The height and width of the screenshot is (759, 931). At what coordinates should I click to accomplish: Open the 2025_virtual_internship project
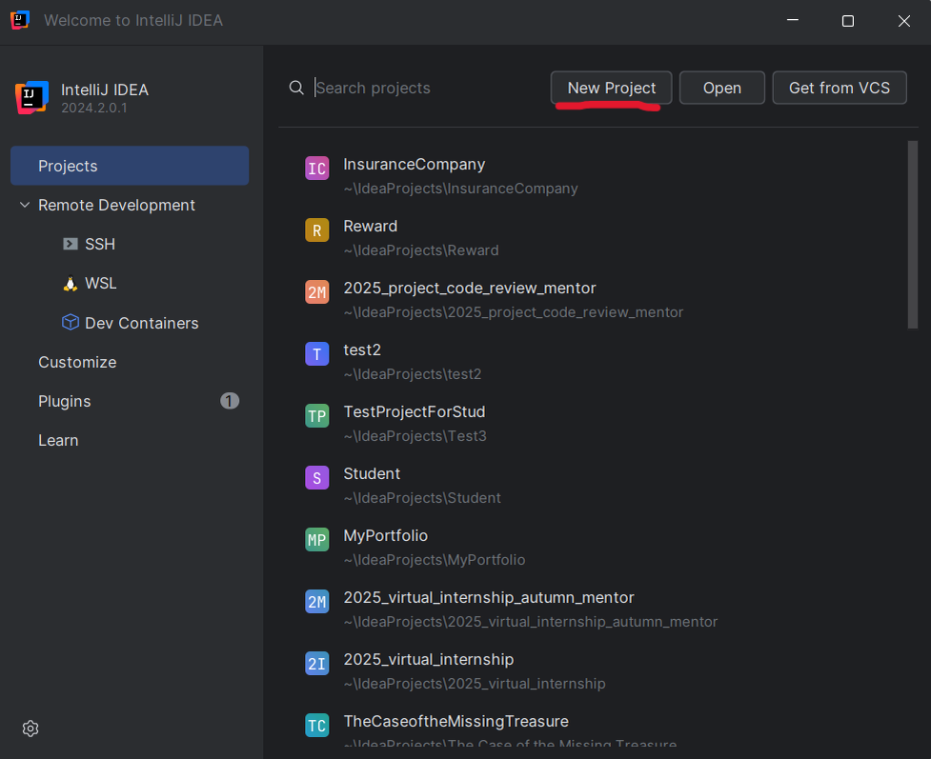click(x=428, y=659)
